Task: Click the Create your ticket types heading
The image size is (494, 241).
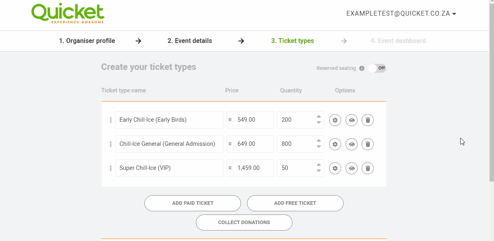Action: coord(148,67)
